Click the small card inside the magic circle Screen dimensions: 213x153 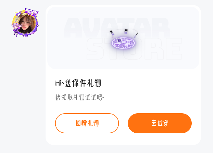[119, 40]
